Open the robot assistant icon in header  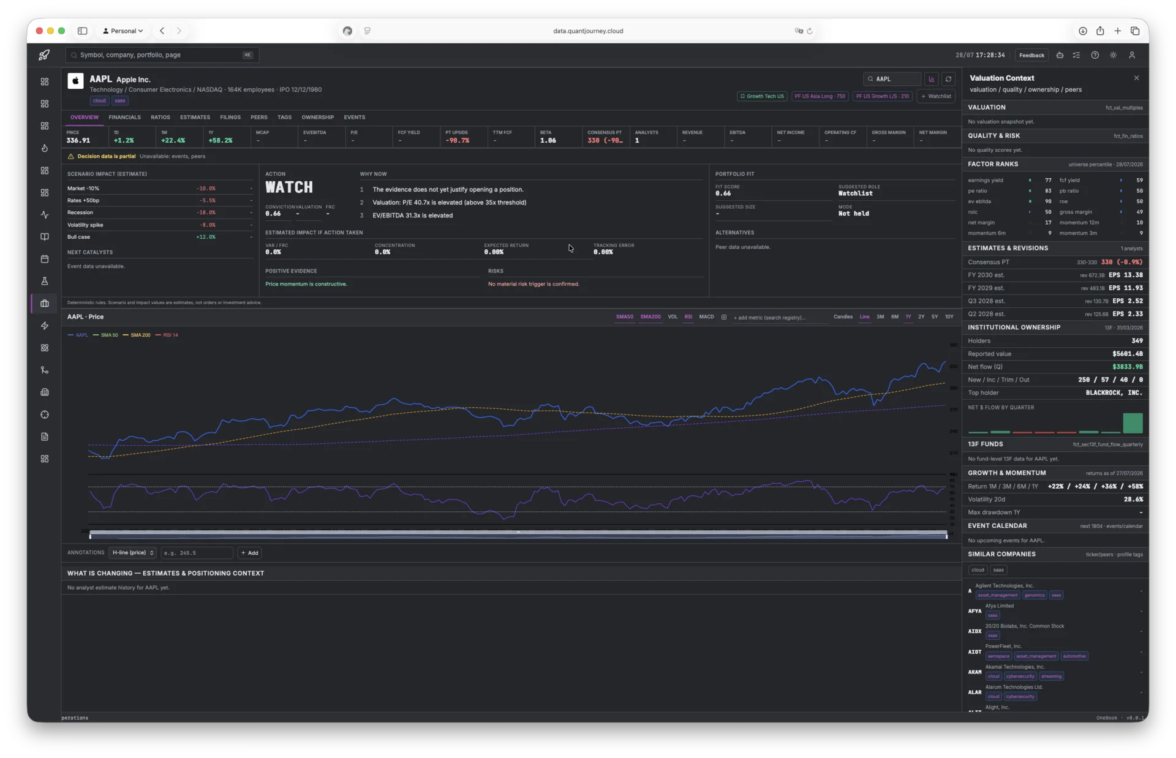[1060, 55]
